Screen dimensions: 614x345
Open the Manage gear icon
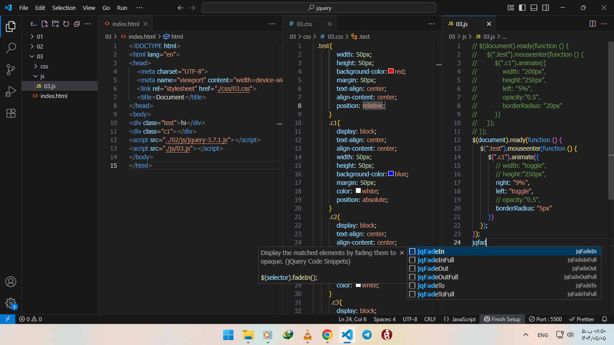(11, 303)
